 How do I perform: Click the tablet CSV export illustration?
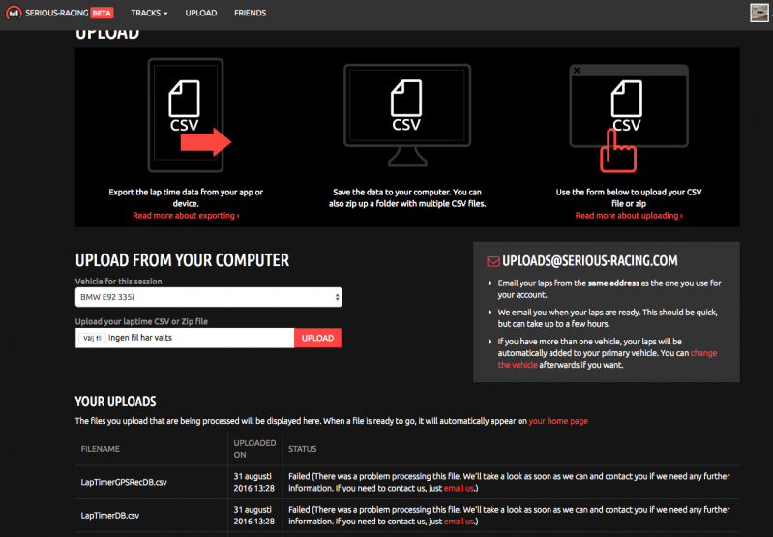pyautogui.click(x=190, y=115)
